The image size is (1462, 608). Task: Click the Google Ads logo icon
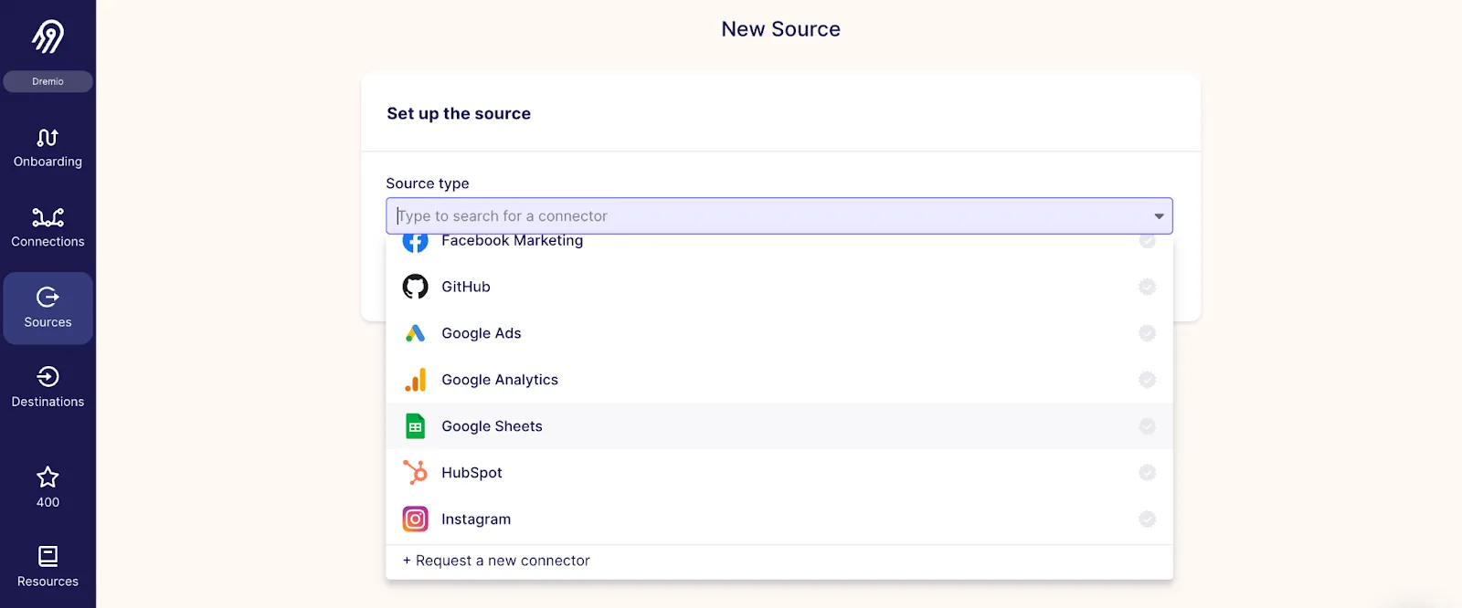pos(415,333)
